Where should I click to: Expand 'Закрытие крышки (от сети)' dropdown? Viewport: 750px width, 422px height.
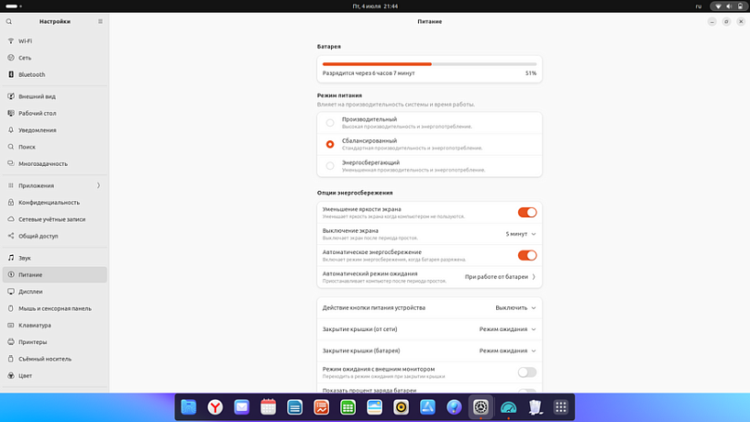[507, 328]
